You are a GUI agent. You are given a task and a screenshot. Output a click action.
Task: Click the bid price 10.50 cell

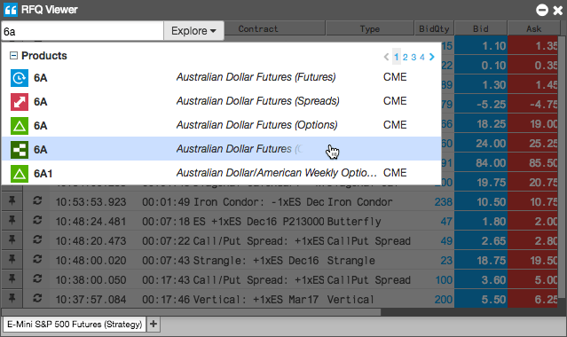[481, 202]
